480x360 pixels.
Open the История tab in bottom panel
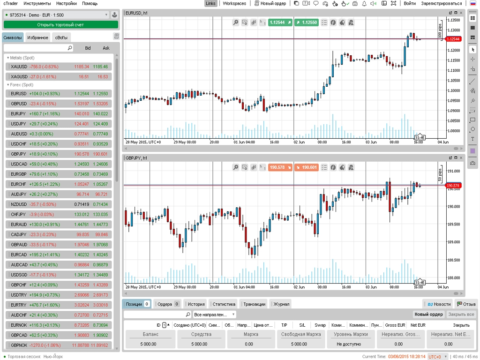[195, 304]
